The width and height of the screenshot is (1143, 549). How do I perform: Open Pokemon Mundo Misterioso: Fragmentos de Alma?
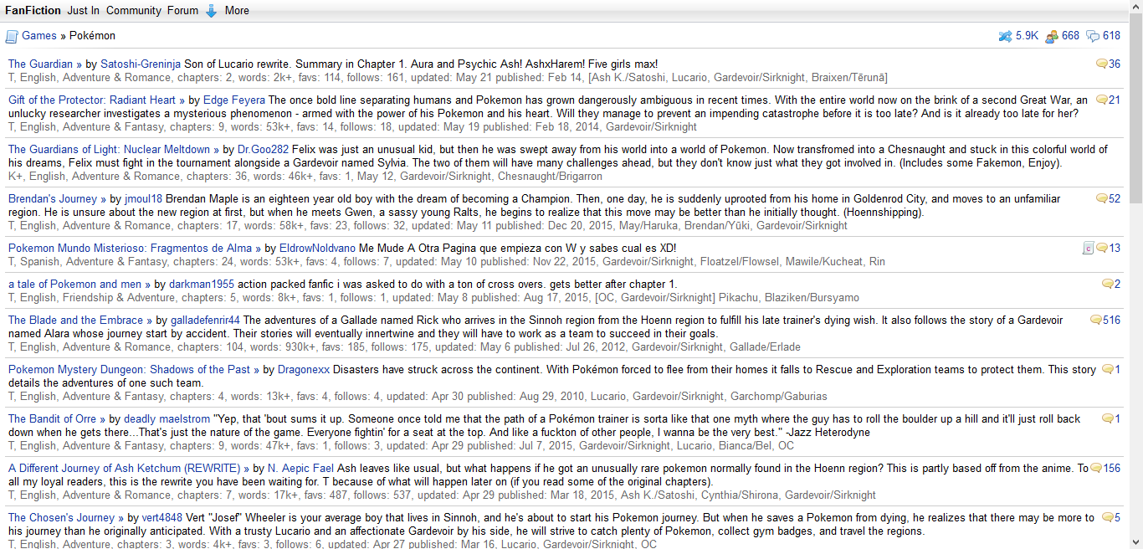[x=135, y=248]
